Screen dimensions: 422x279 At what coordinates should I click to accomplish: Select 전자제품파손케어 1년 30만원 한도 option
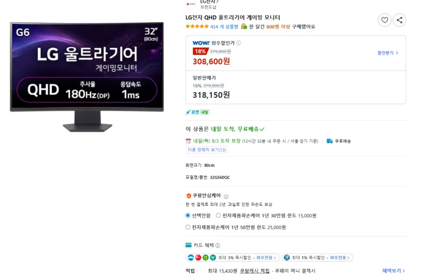click(x=218, y=215)
